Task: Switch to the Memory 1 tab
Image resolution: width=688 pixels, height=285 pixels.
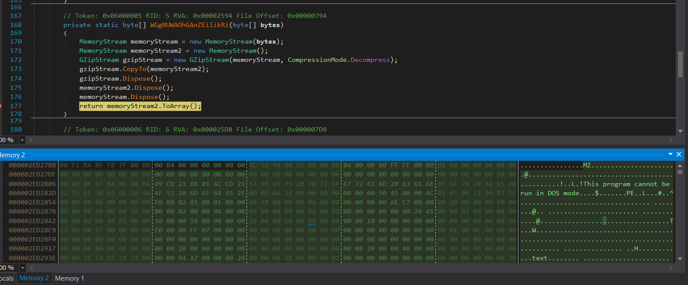Action: (69, 278)
